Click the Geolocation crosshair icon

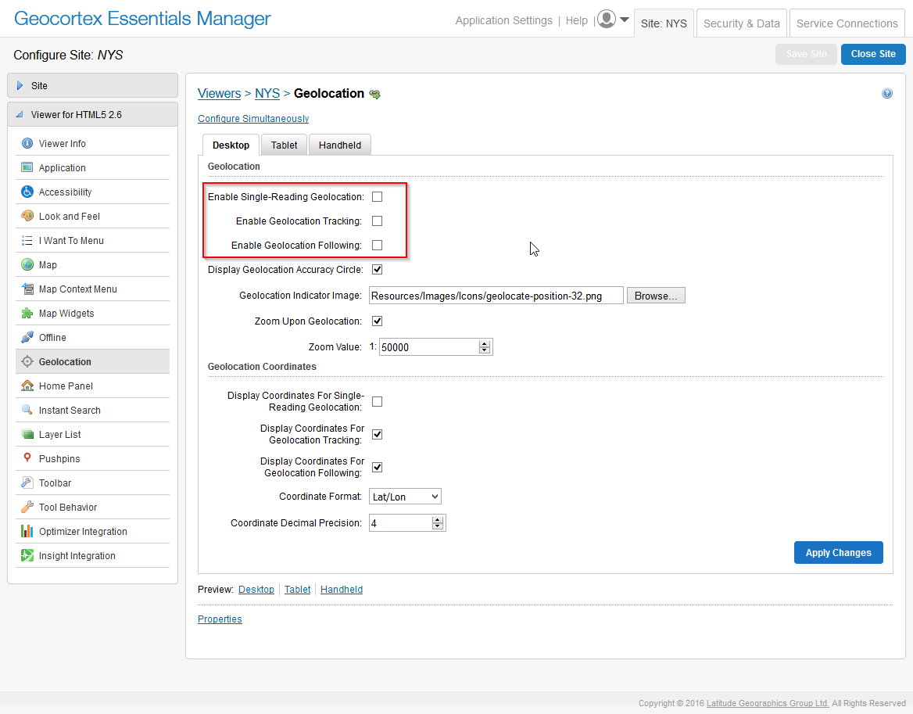coord(27,361)
